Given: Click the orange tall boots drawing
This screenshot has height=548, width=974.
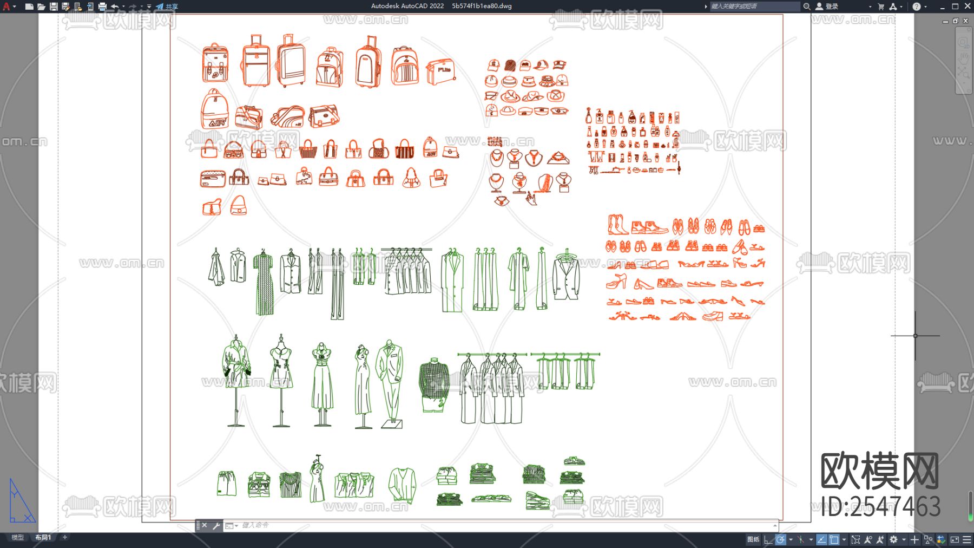Looking at the screenshot, I should (x=617, y=224).
